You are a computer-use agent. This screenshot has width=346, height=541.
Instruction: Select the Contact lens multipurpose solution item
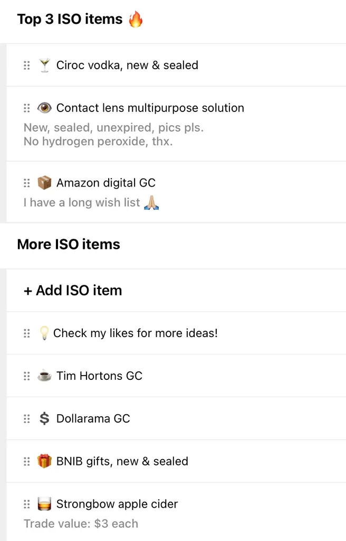(150, 108)
